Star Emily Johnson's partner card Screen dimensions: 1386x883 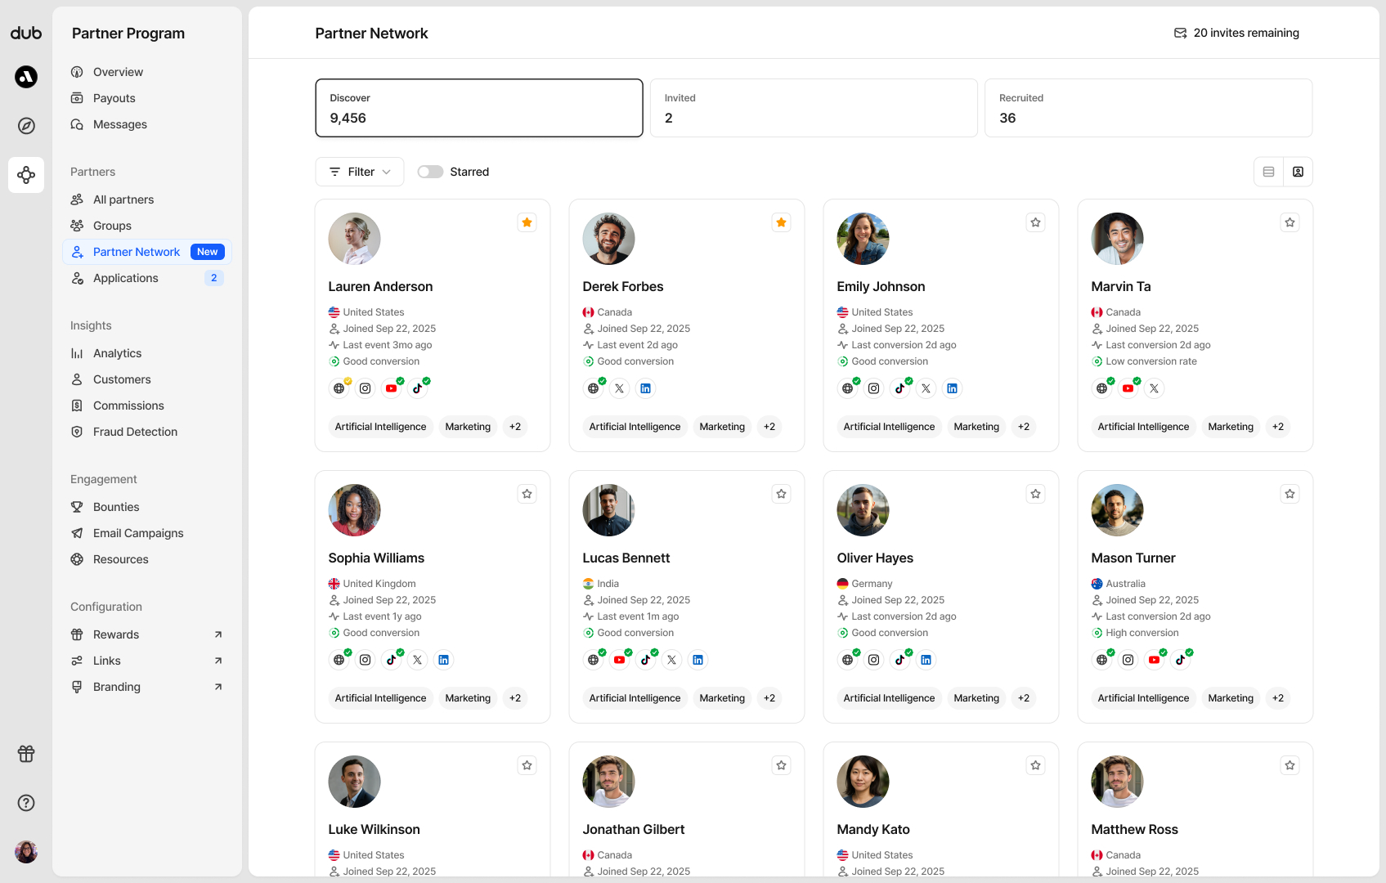1035,222
